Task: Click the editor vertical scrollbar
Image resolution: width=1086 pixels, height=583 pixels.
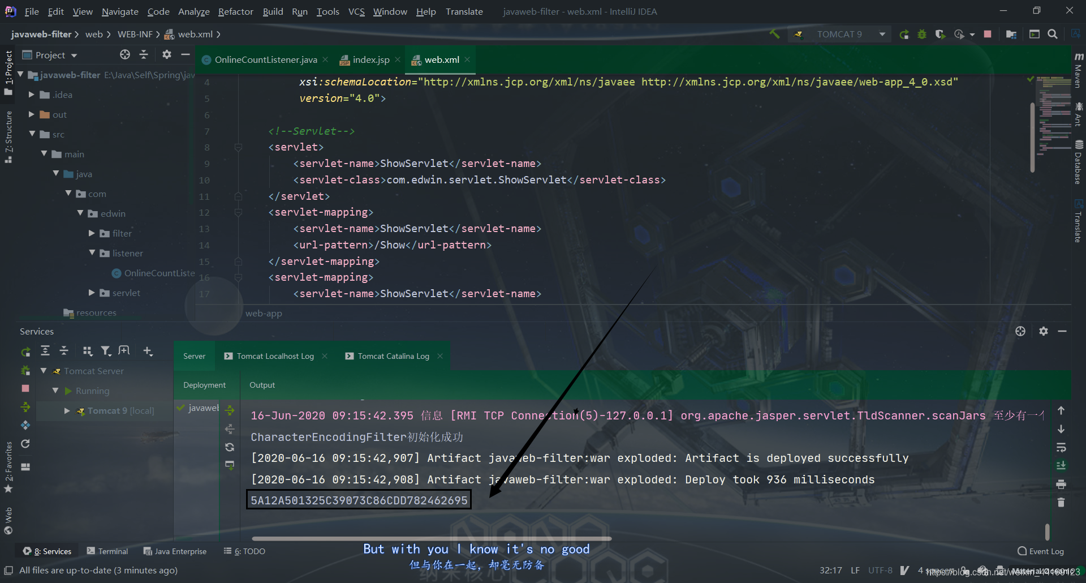Action: [x=1032, y=138]
